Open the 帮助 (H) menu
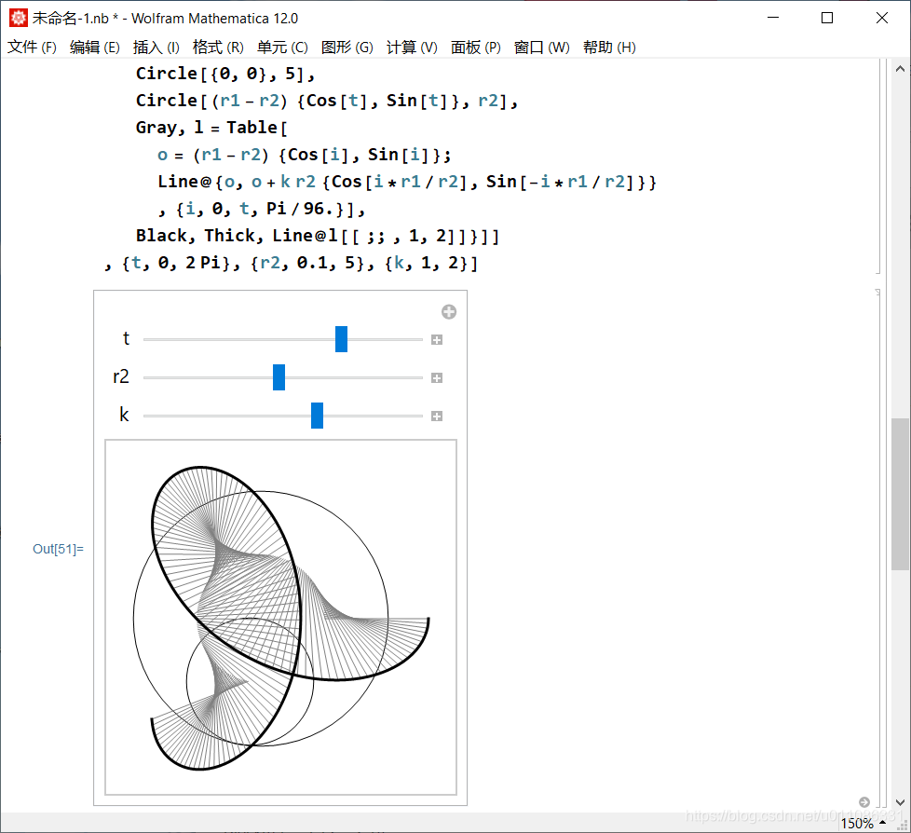 pyautogui.click(x=609, y=48)
